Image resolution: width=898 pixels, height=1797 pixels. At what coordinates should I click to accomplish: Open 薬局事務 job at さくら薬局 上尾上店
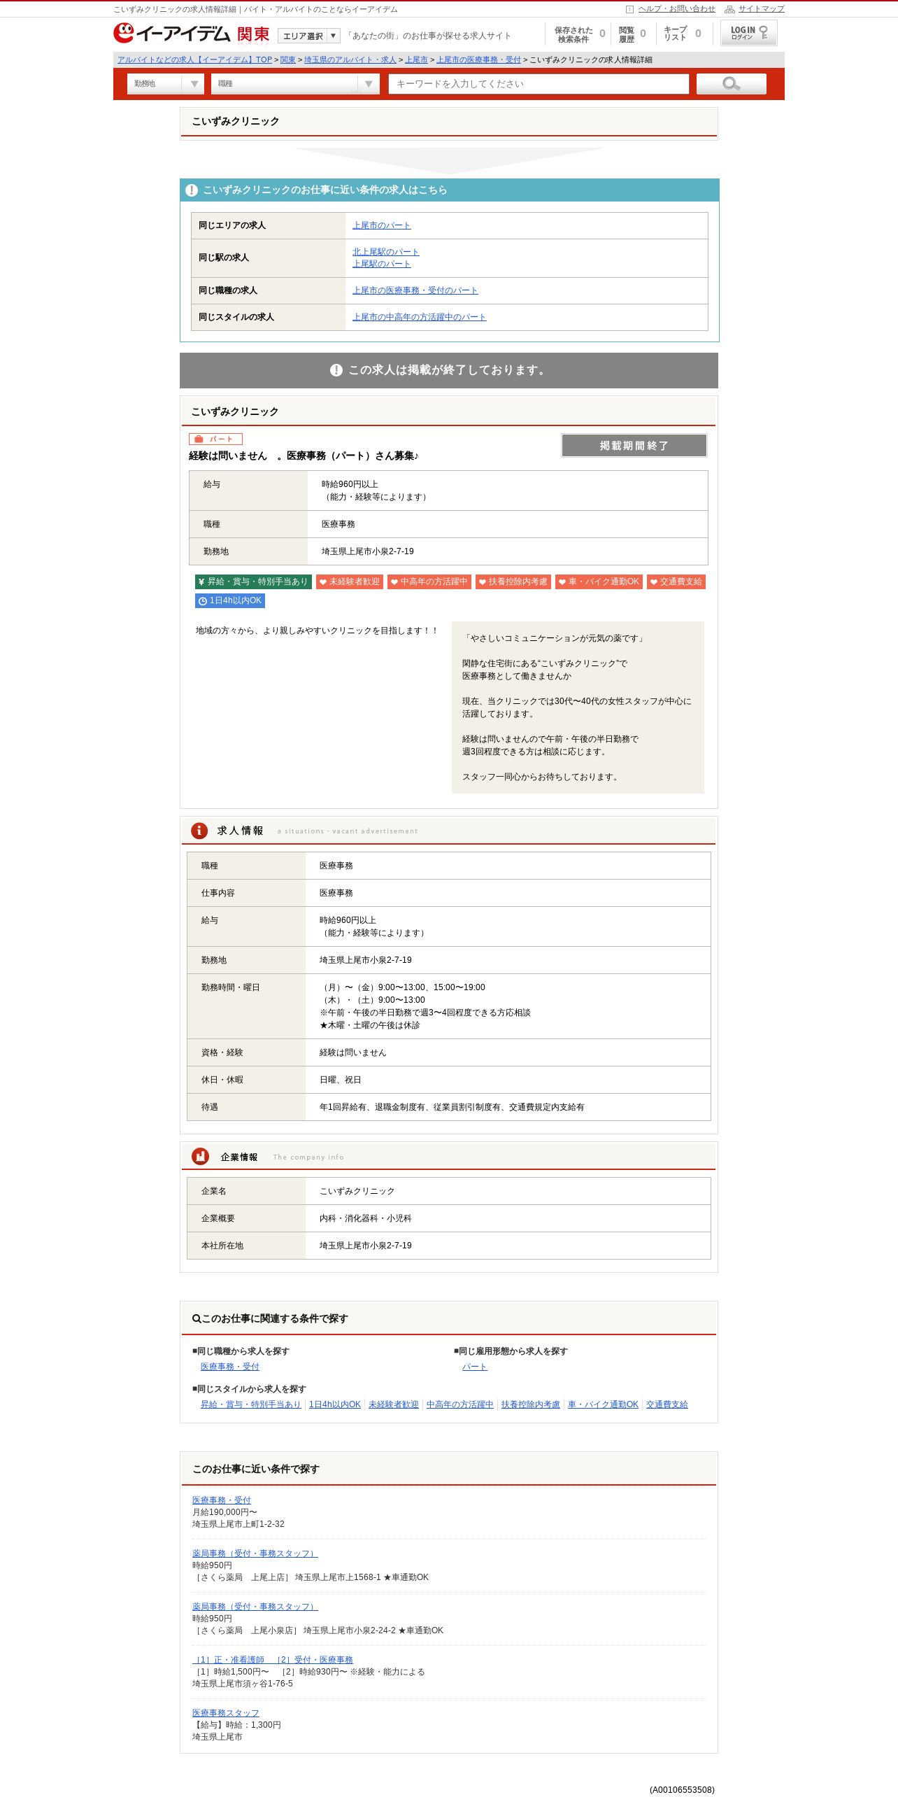click(255, 1553)
